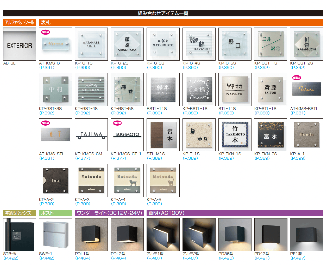Select the WATANABE glass nameplate image

[x=91, y=44]
